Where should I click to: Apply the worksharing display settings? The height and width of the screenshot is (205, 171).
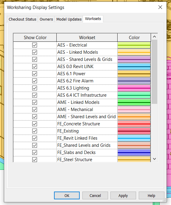(123, 195)
